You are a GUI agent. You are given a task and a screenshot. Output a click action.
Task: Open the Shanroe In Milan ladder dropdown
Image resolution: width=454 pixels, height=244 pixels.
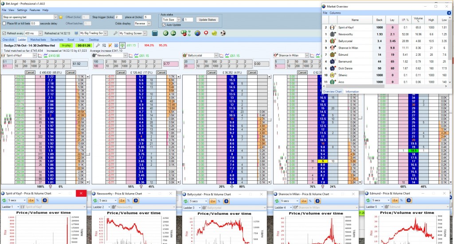pyautogui.click(x=307, y=55)
